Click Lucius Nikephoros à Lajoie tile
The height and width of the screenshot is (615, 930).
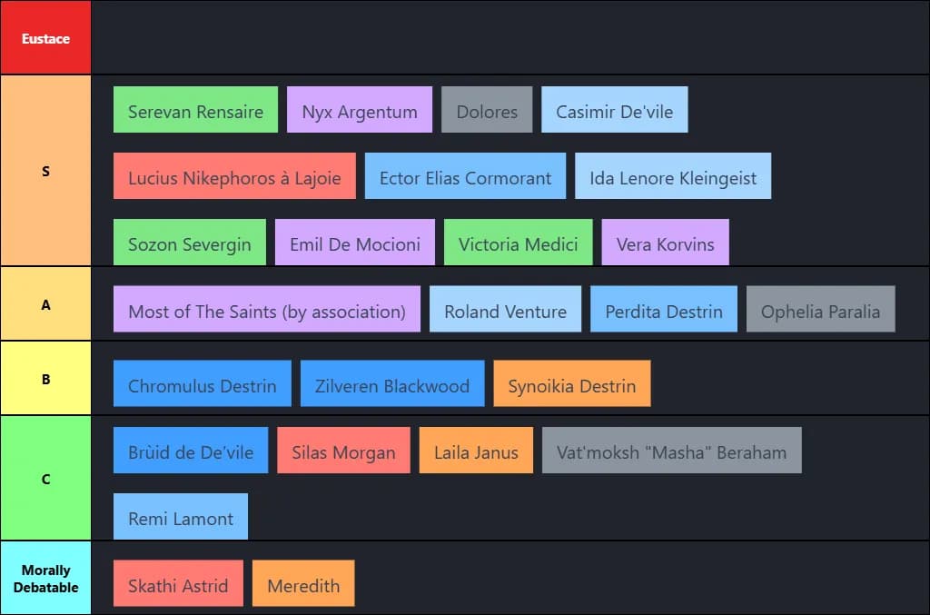234,177
